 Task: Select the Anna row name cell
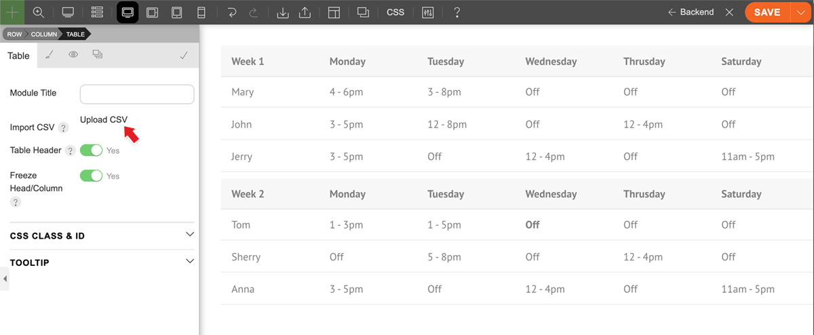pyautogui.click(x=243, y=289)
